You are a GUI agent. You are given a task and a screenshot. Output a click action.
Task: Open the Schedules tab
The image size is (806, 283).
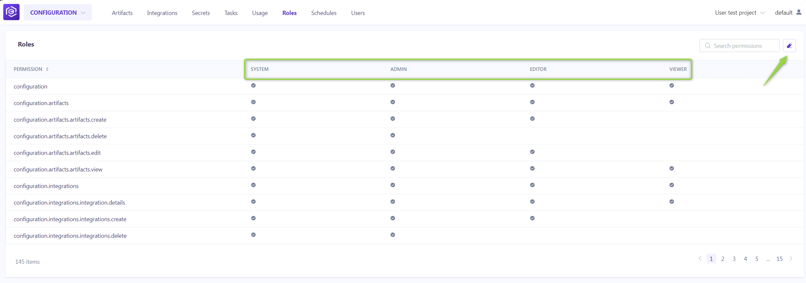coord(324,13)
